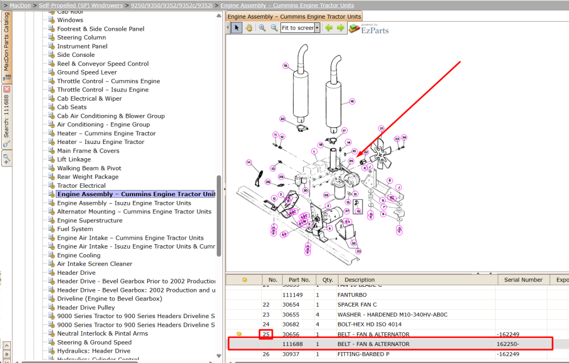This screenshot has width=569, height=363.
Task: Select Reel & Conveyor Speed Control
Action: pos(102,64)
